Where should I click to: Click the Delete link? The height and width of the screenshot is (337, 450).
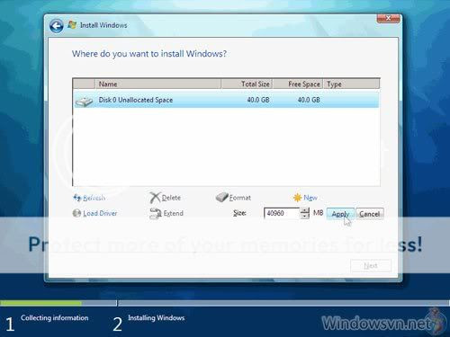pyautogui.click(x=171, y=198)
